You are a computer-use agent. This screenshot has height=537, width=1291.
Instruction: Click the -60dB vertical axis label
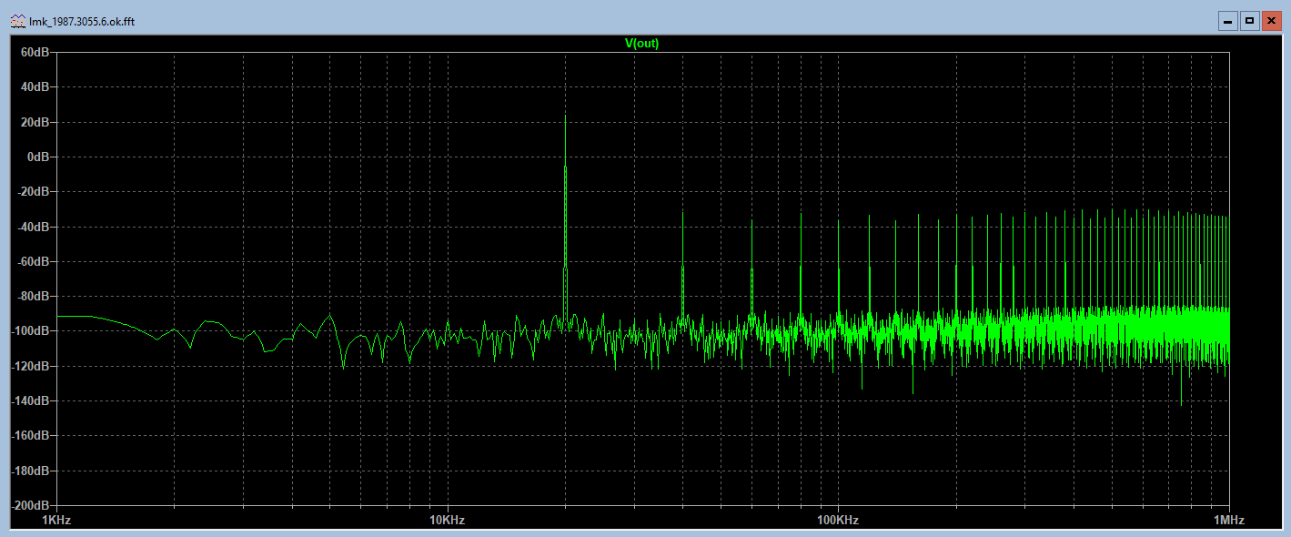click(x=34, y=261)
